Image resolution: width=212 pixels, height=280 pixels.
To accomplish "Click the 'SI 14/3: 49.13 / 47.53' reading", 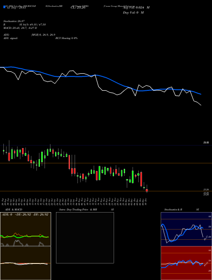I will (33, 25).
